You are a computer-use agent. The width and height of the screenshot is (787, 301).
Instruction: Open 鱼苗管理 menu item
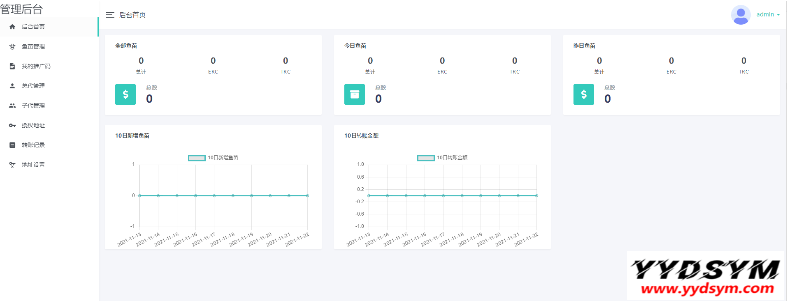coord(33,46)
